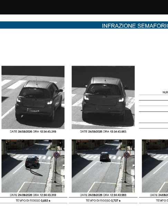This screenshot has height=222, width=168.
Task: Open the wide street photo above TEMPO DI ROSSO 0,063 s
Action: (x=33, y=166)
